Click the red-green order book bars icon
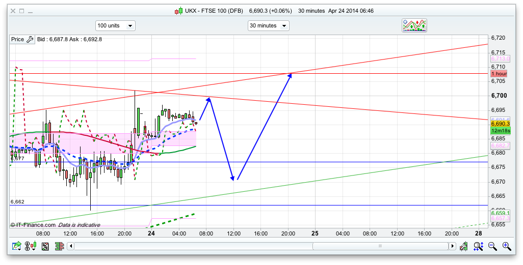 coord(59,247)
